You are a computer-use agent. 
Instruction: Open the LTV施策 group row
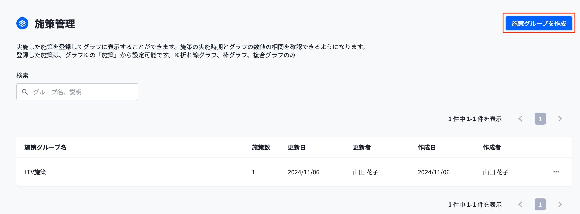[x=294, y=172]
